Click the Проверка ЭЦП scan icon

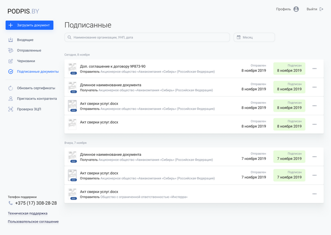[11, 109]
